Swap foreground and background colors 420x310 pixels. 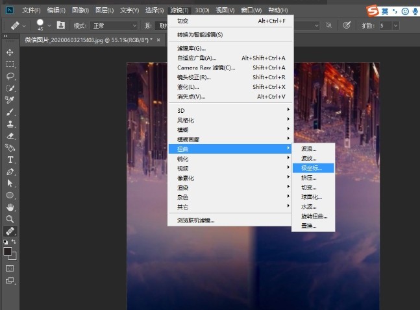pos(14,241)
